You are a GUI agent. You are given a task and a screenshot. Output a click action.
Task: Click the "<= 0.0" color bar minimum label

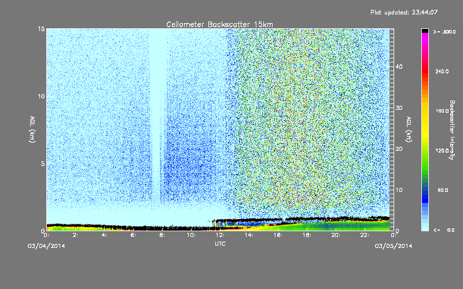[444, 230]
